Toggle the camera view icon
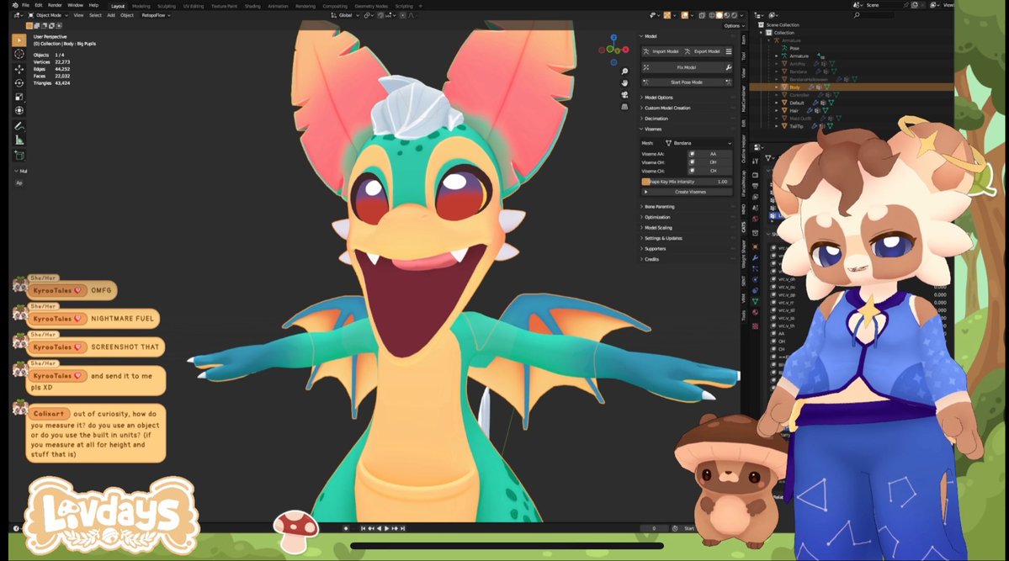 pyautogui.click(x=624, y=94)
